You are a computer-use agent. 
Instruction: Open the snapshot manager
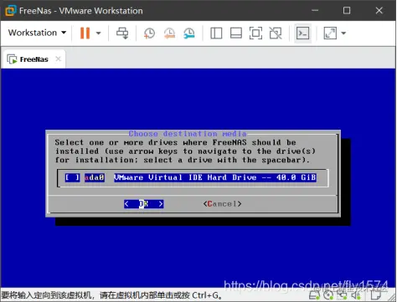pyautogui.click(x=189, y=33)
